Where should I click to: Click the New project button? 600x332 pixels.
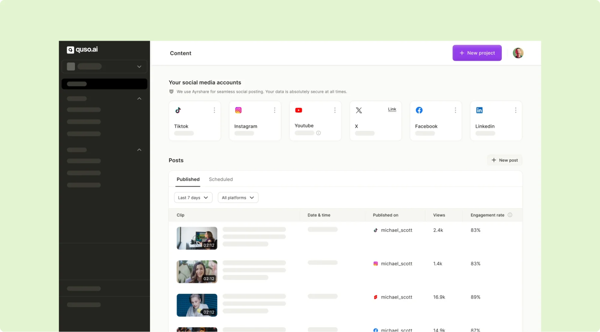477,53
